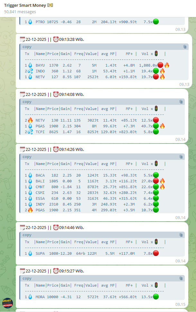The width and height of the screenshot is (196, 312).
Task: Click alarm clock emoji at 09:14:08
Action: [56, 94]
